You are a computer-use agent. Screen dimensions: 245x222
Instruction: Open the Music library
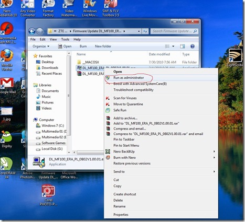(43, 97)
